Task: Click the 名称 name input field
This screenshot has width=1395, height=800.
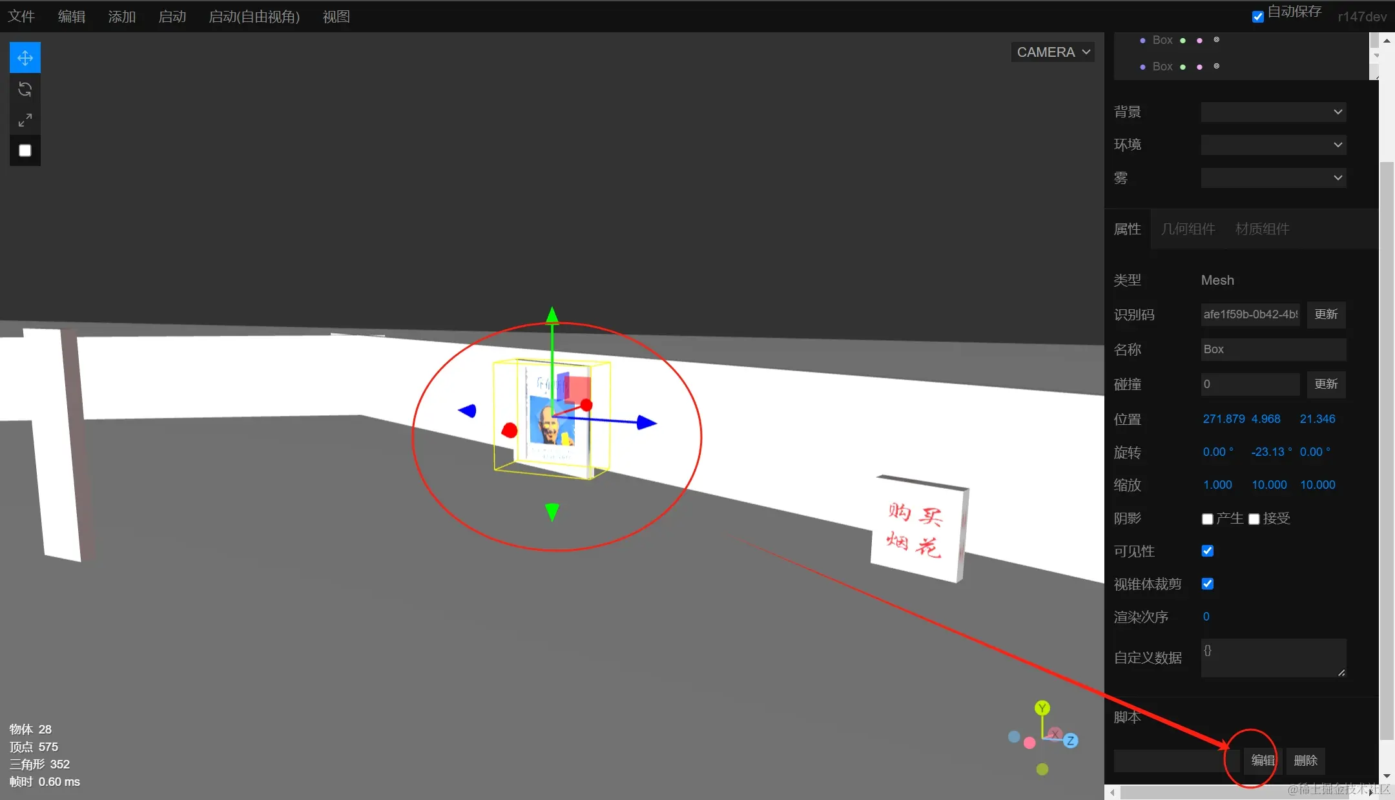Action: pos(1273,349)
